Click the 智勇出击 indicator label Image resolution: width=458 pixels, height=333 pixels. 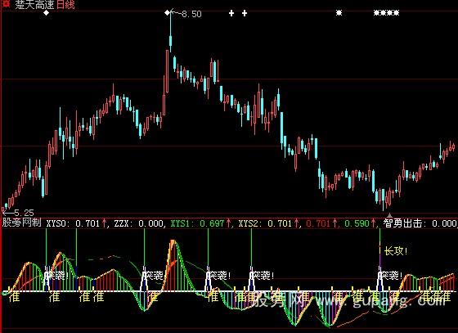click(x=402, y=223)
